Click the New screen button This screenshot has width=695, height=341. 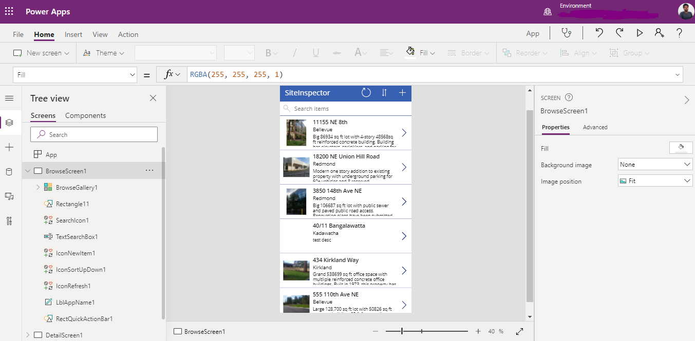[41, 53]
